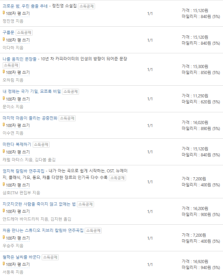Click pencil icon under 구름문
Screen dimensions: 223x277
4,39
